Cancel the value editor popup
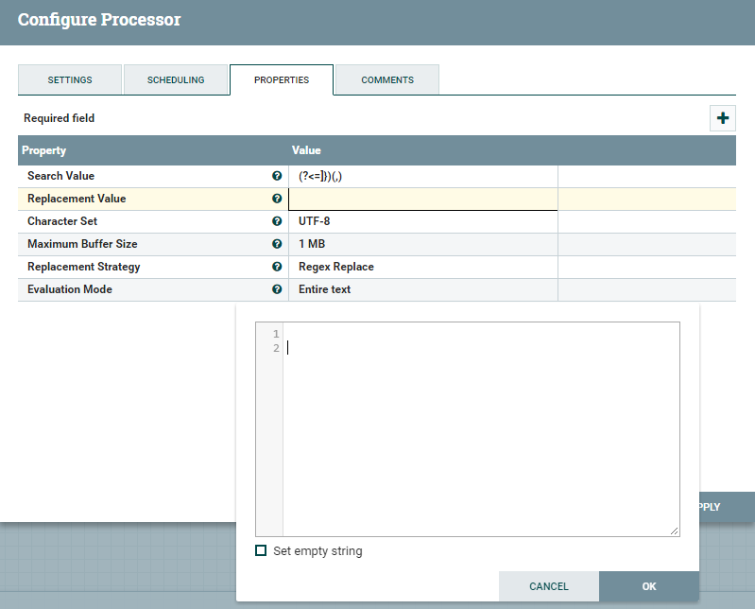 [549, 586]
